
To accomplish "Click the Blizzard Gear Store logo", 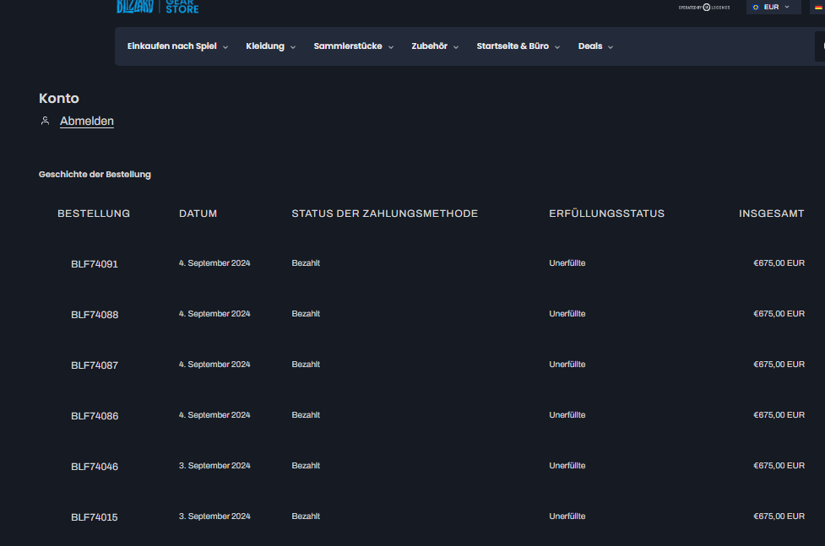I will pos(157,6).
